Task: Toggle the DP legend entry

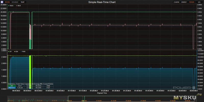Action: tap(9, 51)
